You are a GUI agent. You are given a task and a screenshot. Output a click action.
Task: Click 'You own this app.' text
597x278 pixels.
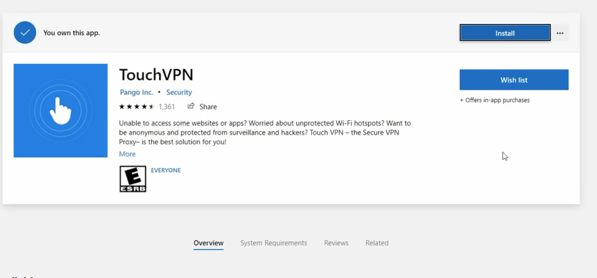(72, 33)
